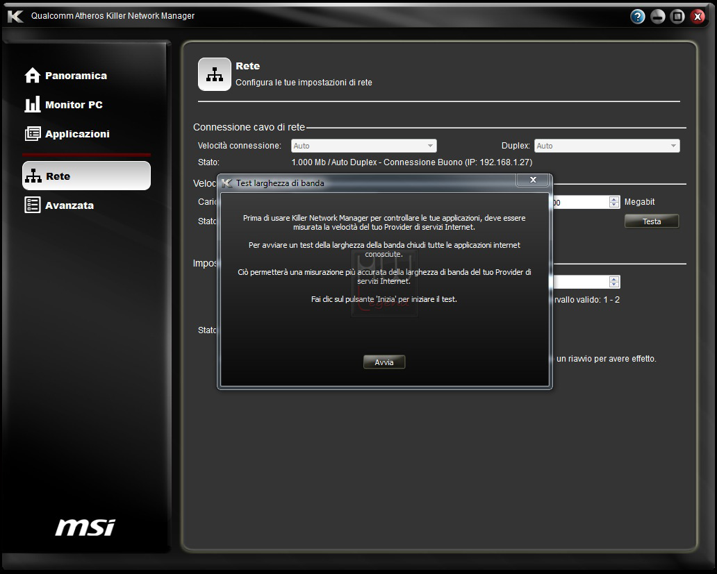Click the Testa button
This screenshot has width=717, height=574.
coord(652,221)
